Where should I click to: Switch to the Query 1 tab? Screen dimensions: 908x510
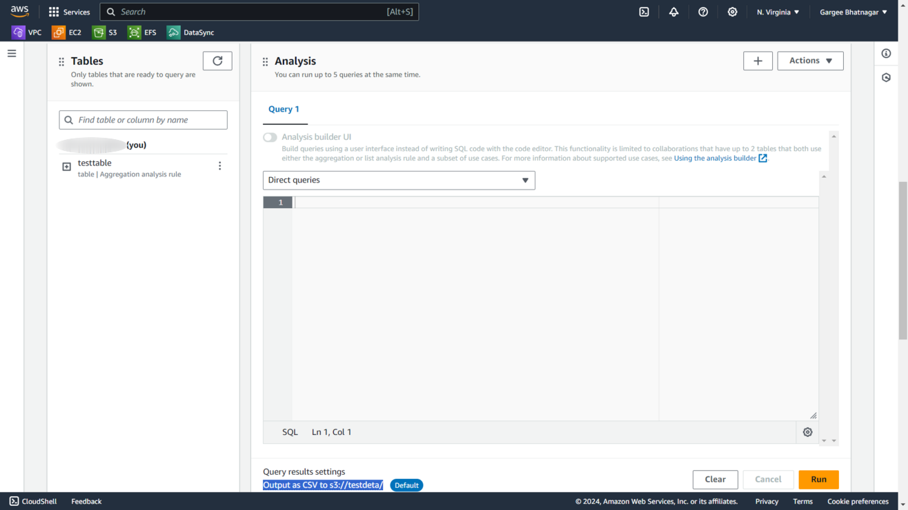[284, 110]
